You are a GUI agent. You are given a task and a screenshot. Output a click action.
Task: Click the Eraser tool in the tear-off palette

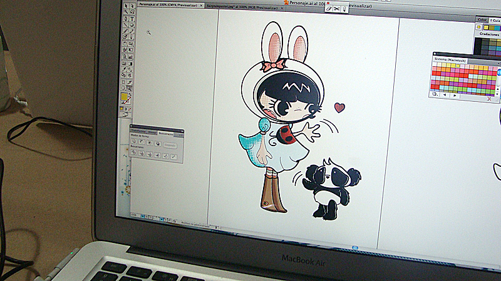coord(329,9)
